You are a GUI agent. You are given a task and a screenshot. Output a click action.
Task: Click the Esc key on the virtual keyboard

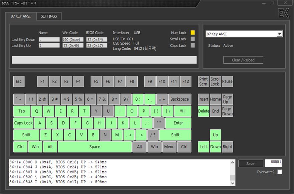click(19, 82)
